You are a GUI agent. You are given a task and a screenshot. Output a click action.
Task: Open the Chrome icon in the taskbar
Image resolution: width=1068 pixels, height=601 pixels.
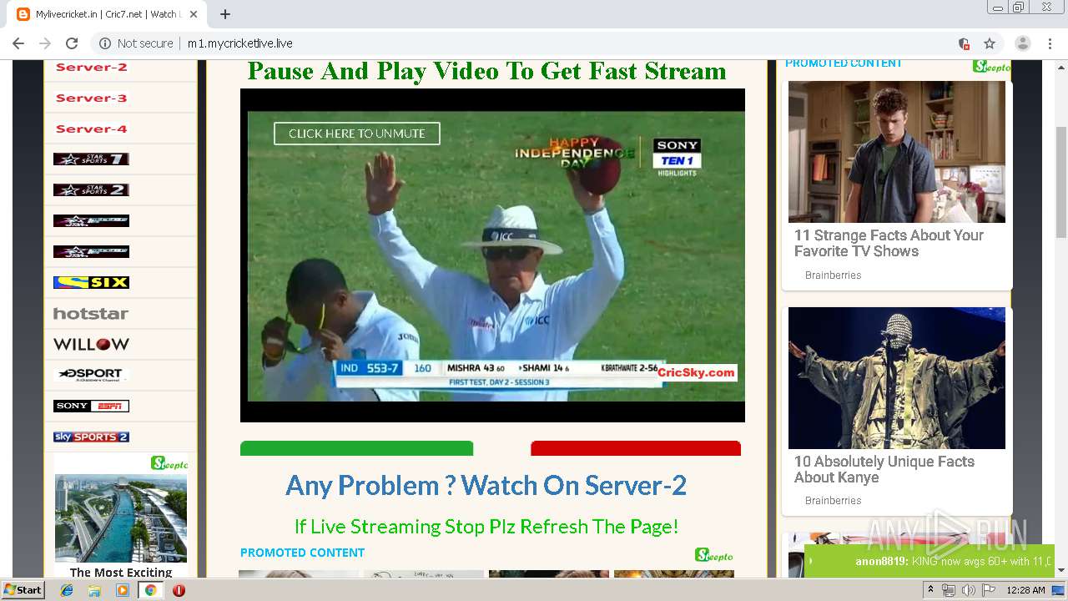(x=150, y=590)
